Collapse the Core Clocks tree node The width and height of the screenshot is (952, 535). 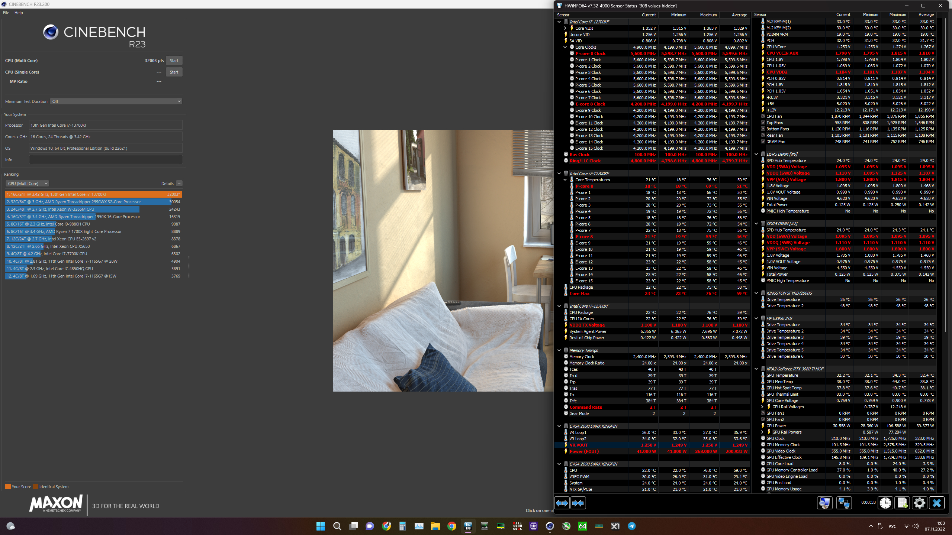pyautogui.click(x=565, y=47)
